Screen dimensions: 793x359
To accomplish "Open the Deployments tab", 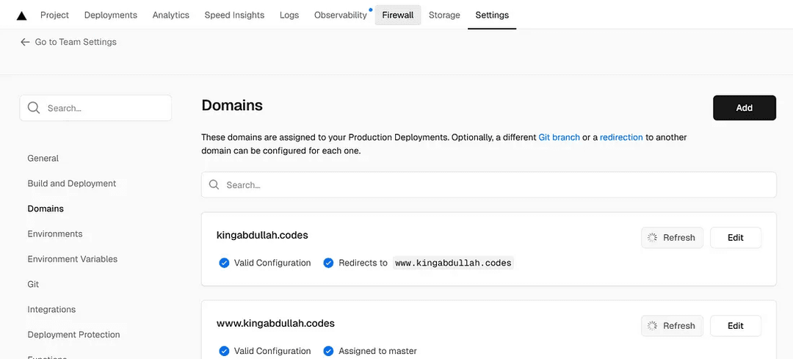I will click(x=111, y=15).
